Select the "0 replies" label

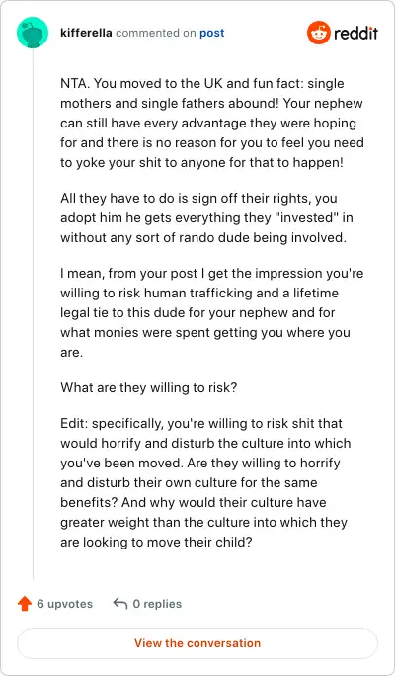[x=157, y=604]
